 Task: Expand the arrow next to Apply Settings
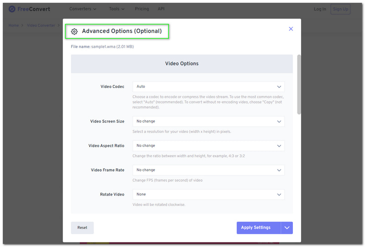pyautogui.click(x=287, y=228)
